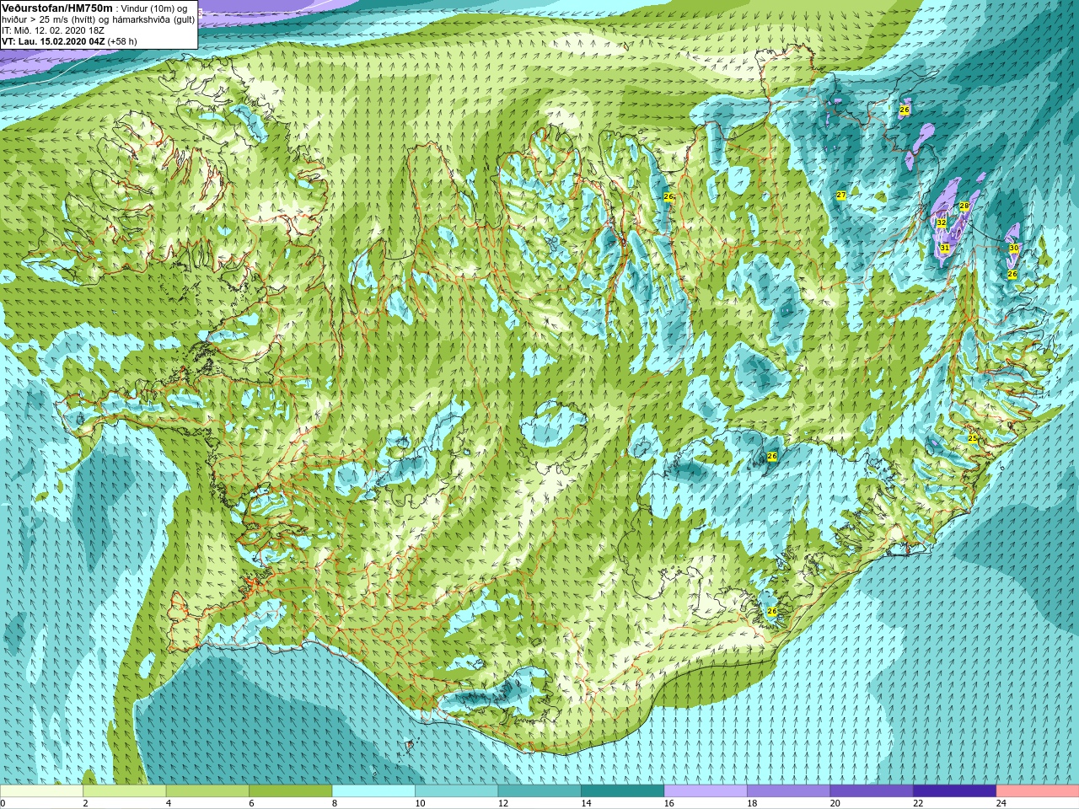
Task: Pick the aqua 10–12 m/s legend swatch
Action: coord(456,791)
